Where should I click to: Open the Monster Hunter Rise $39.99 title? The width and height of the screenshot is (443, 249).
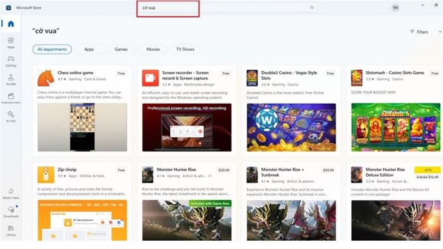coord(177,169)
